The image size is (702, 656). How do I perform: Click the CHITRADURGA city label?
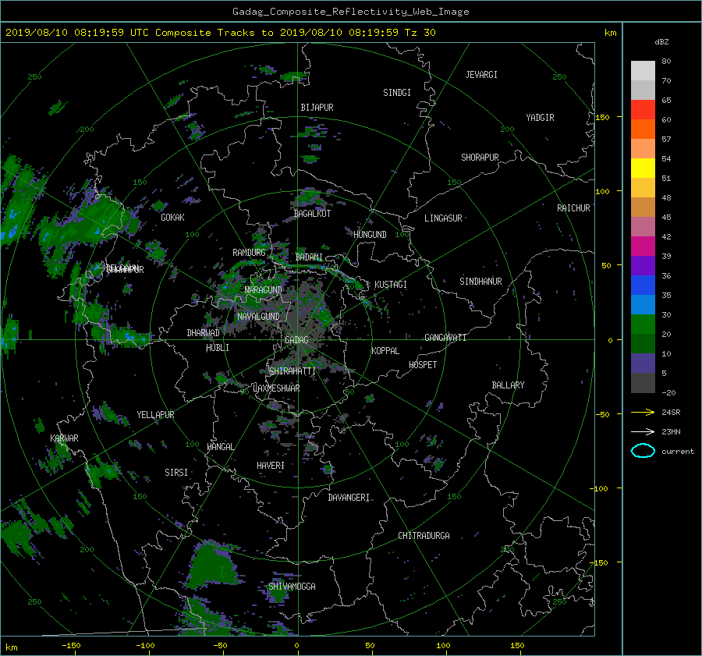tap(424, 536)
